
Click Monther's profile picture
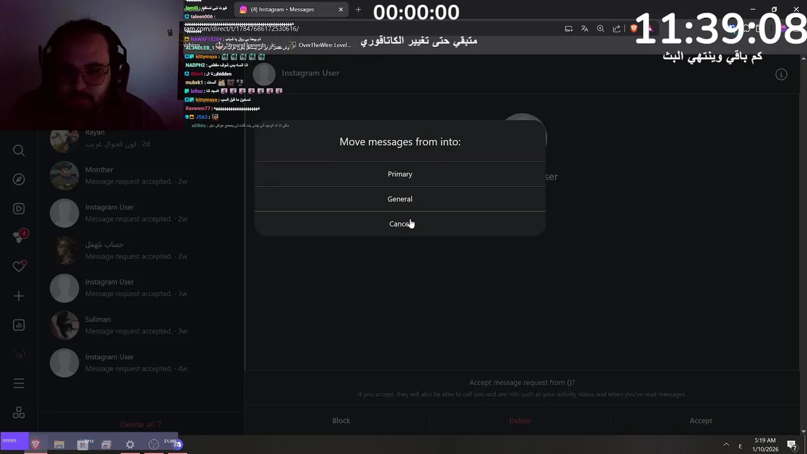(x=64, y=175)
